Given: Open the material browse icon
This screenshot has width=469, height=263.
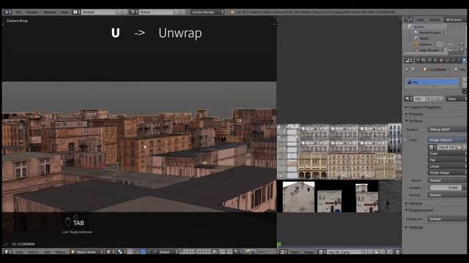Looking at the screenshot, I should [408, 99].
